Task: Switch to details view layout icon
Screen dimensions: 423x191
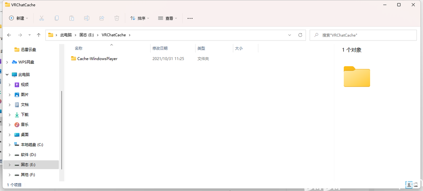Action: coord(409,185)
